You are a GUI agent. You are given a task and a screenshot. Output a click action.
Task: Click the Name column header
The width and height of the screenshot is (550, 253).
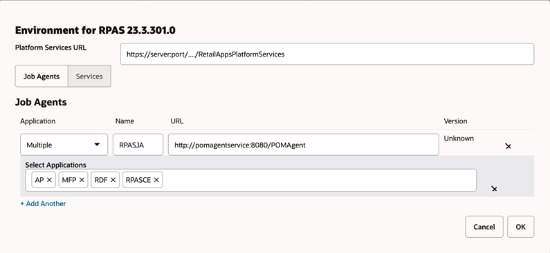click(125, 121)
